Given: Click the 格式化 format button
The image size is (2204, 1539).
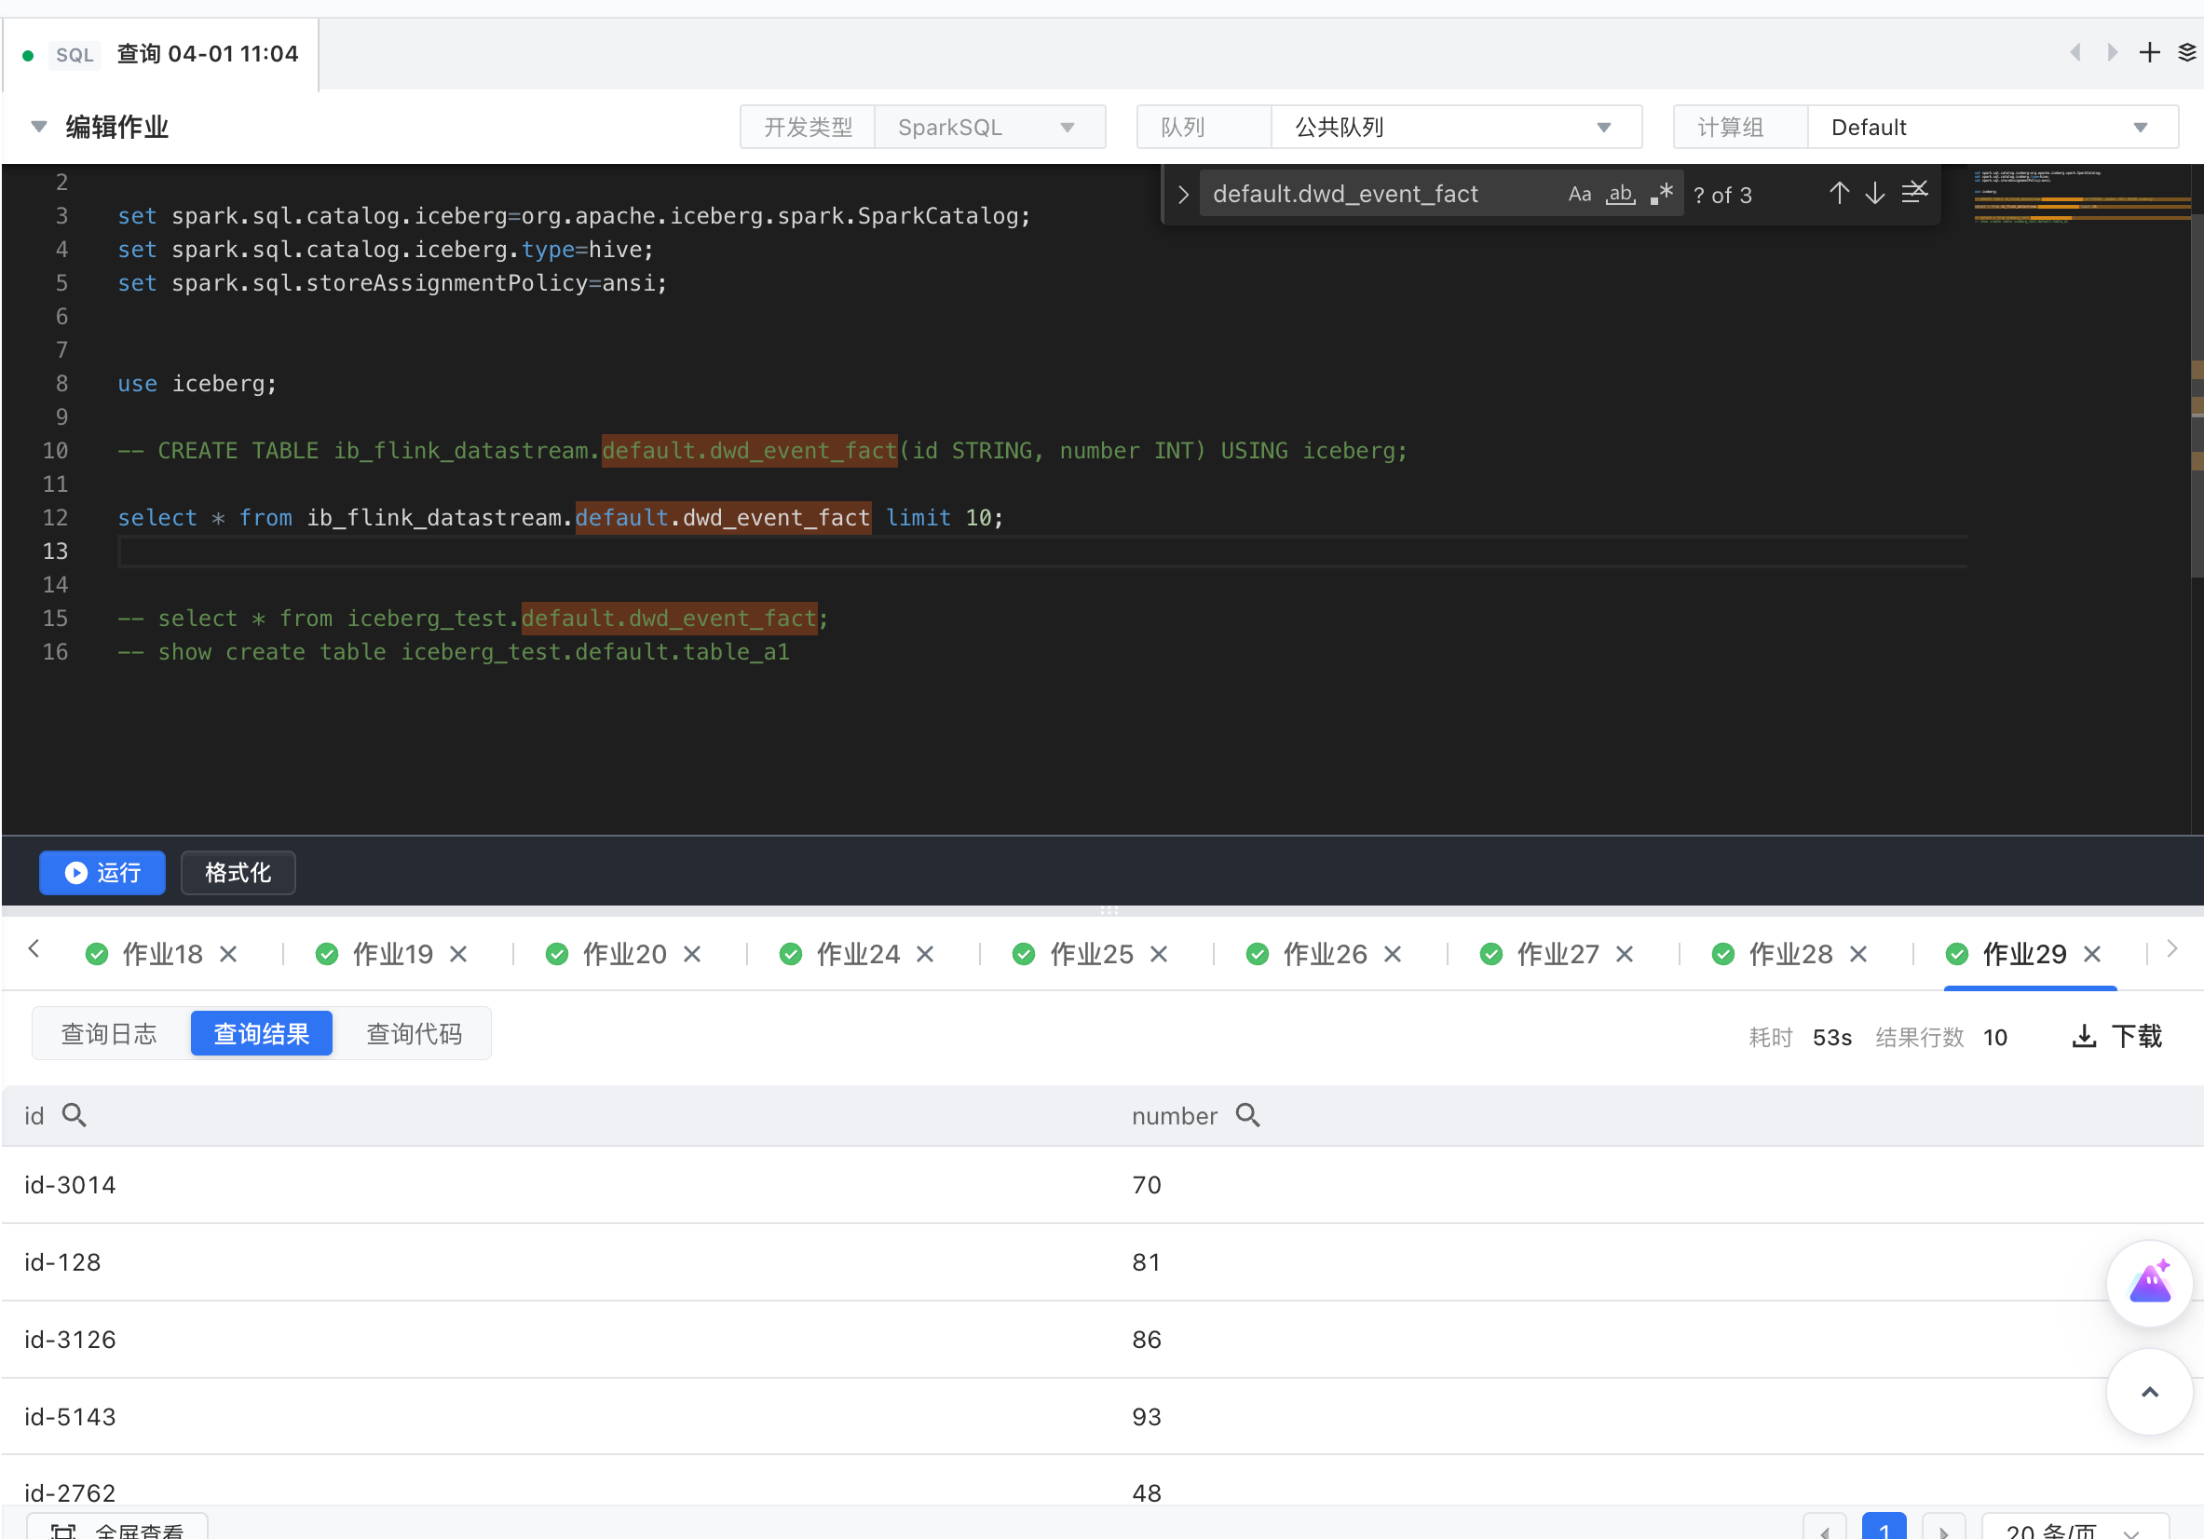Looking at the screenshot, I should pos(238,873).
